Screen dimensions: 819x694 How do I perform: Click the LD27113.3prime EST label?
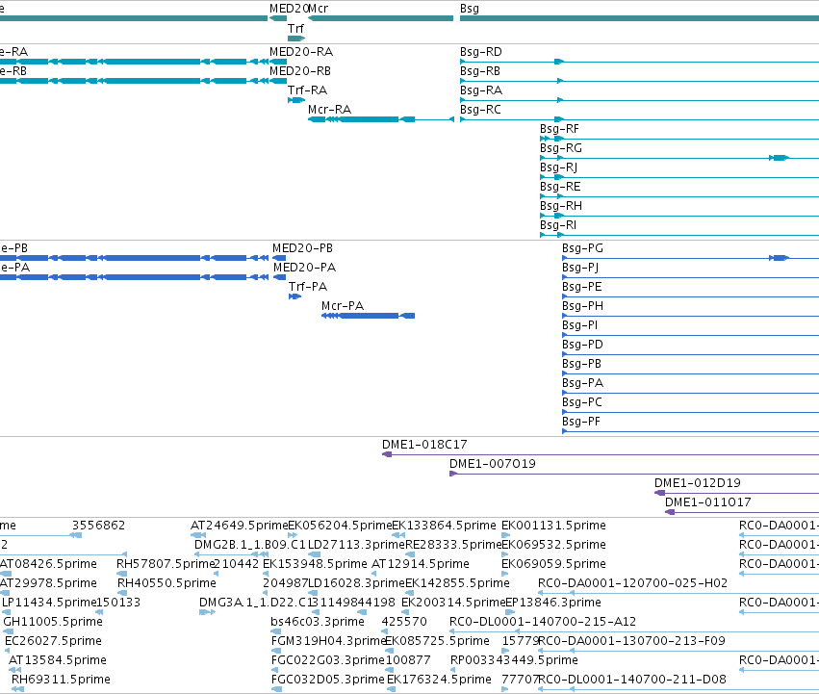tap(357, 545)
